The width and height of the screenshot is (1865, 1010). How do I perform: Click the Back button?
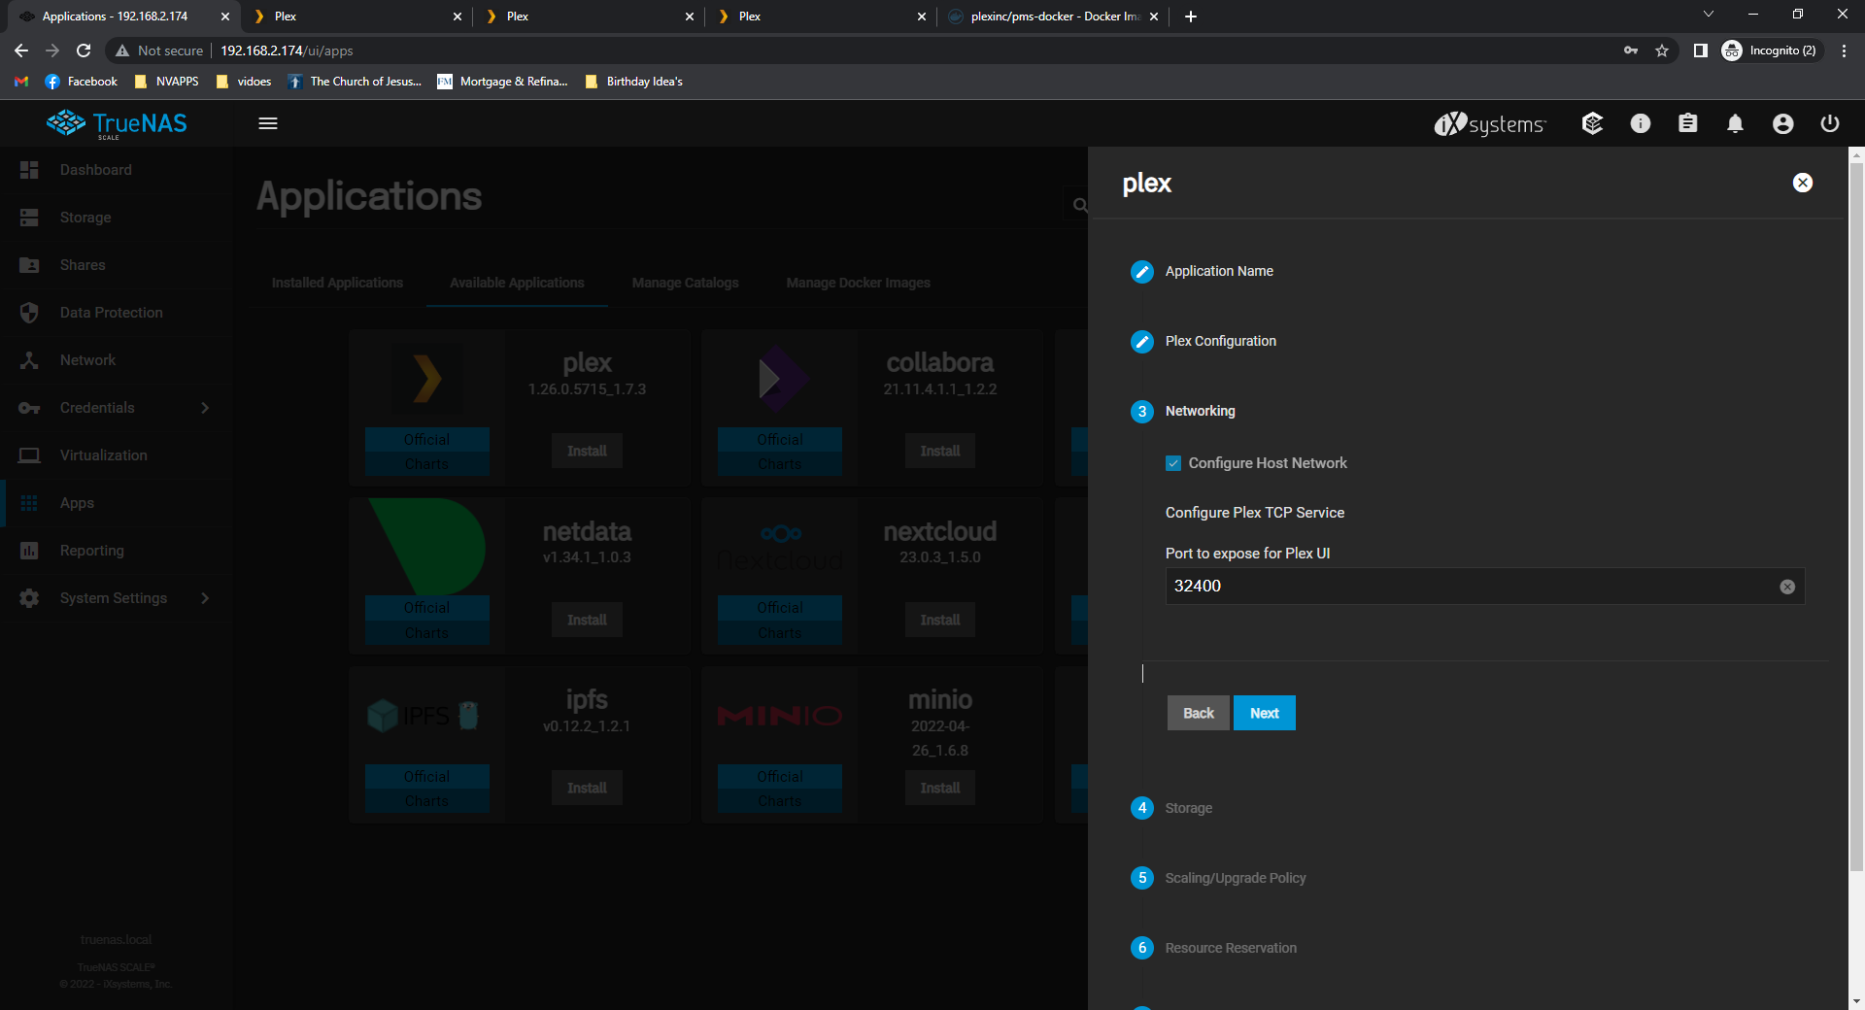[1199, 713]
